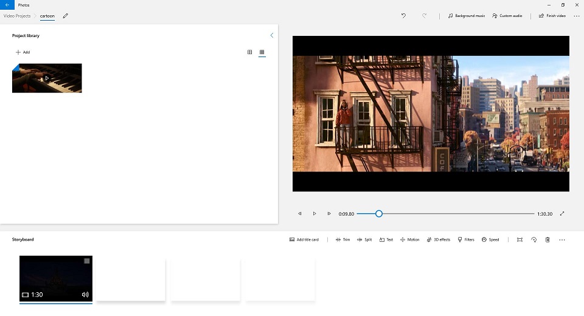Image resolution: width=584 pixels, height=316 pixels.
Task: Add a title card to storyboard
Action: pyautogui.click(x=304, y=239)
